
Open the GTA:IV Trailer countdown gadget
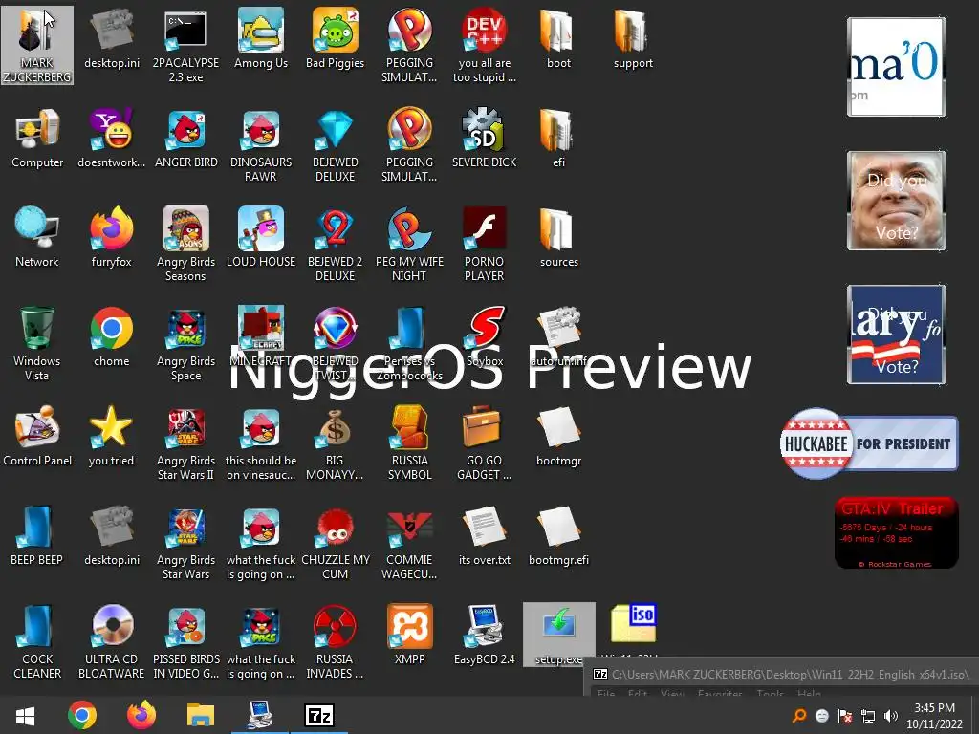click(896, 532)
